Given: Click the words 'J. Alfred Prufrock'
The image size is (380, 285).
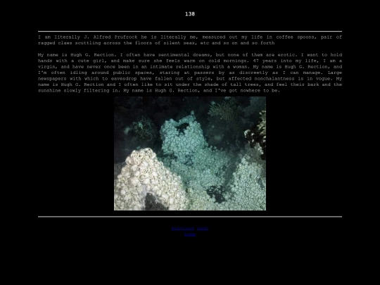Looking at the screenshot, I should coord(110,37).
